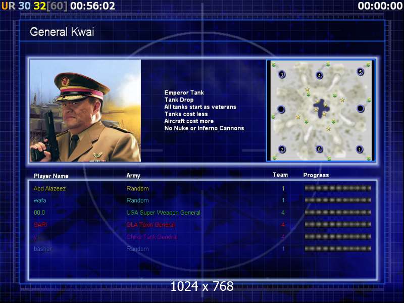Viewport: 404px width, 303px height.
Task: Click the 00:56:02 timer at top
Action: click(x=92, y=6)
